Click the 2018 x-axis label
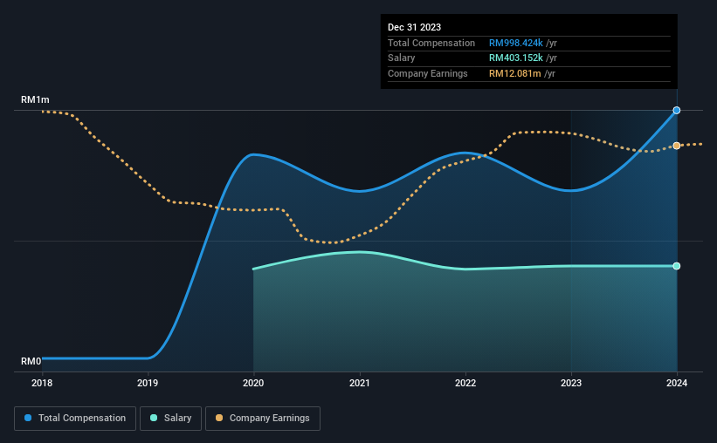The height and width of the screenshot is (443, 717). point(42,383)
